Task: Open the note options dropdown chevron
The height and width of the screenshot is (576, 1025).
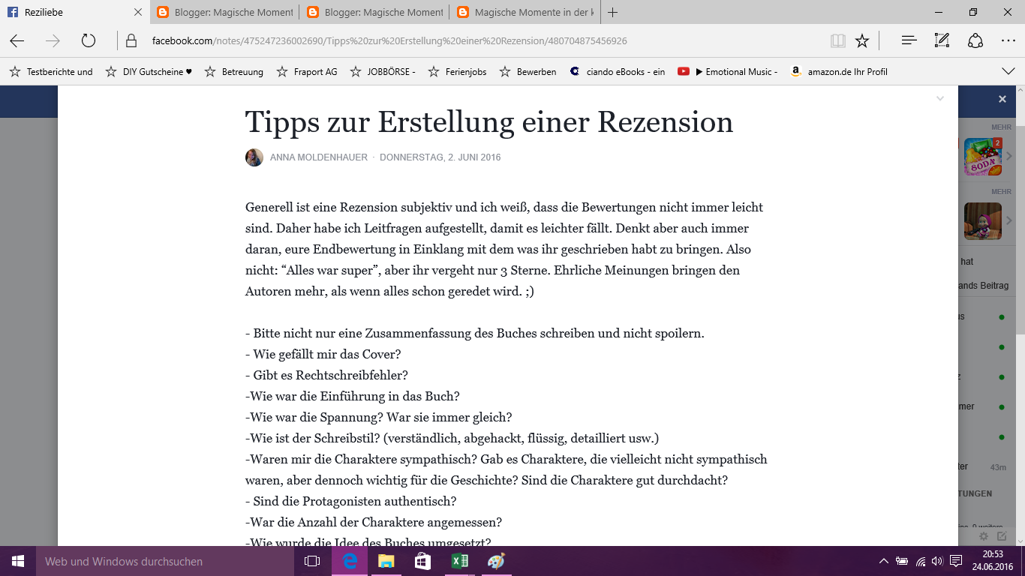Action: (940, 98)
